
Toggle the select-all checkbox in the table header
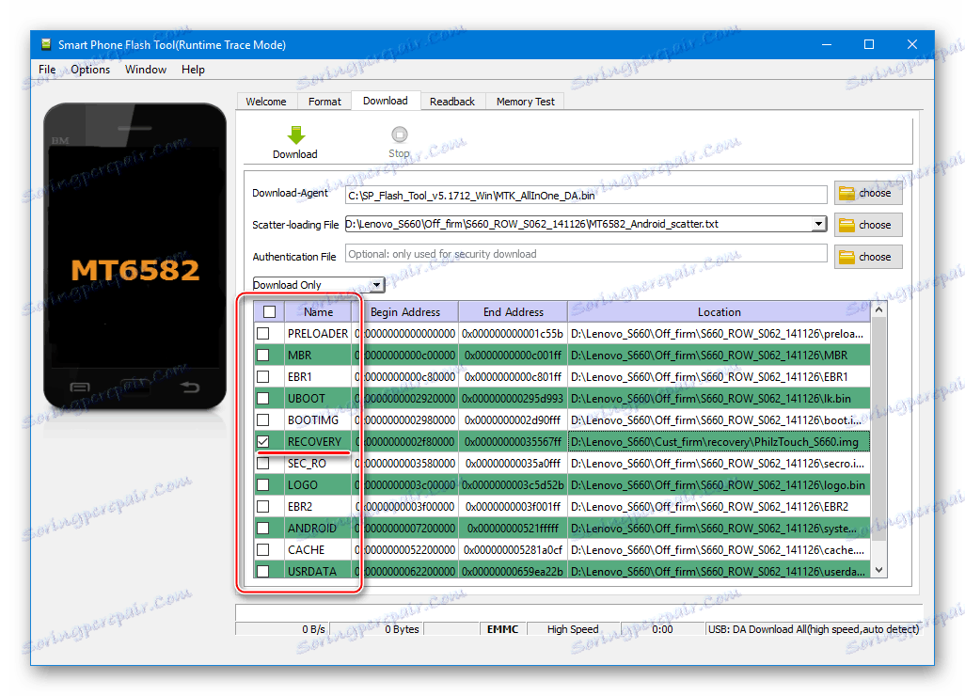[x=268, y=311]
